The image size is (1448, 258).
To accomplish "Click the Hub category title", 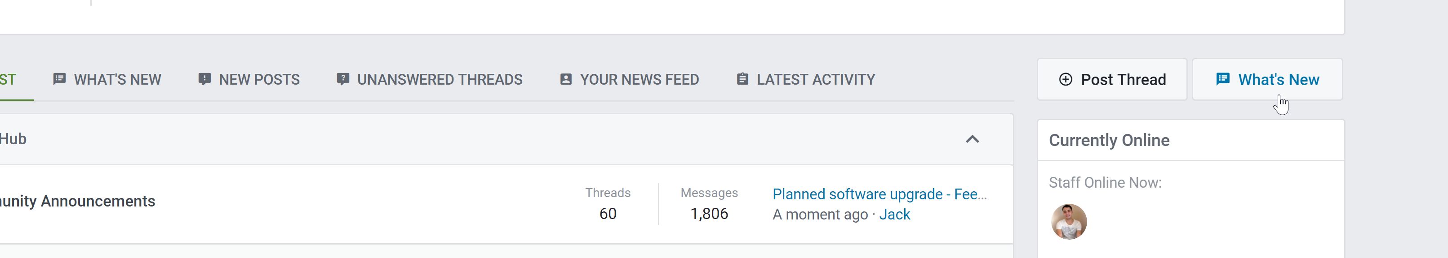I will coord(13,139).
